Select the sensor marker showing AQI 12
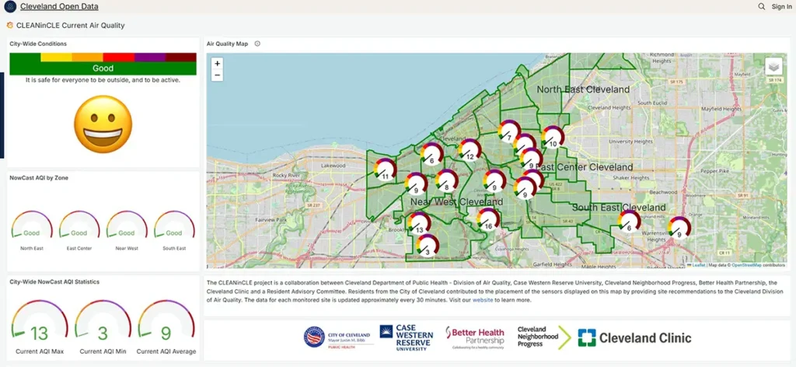Screen dimensions: 796x367 pos(469,151)
